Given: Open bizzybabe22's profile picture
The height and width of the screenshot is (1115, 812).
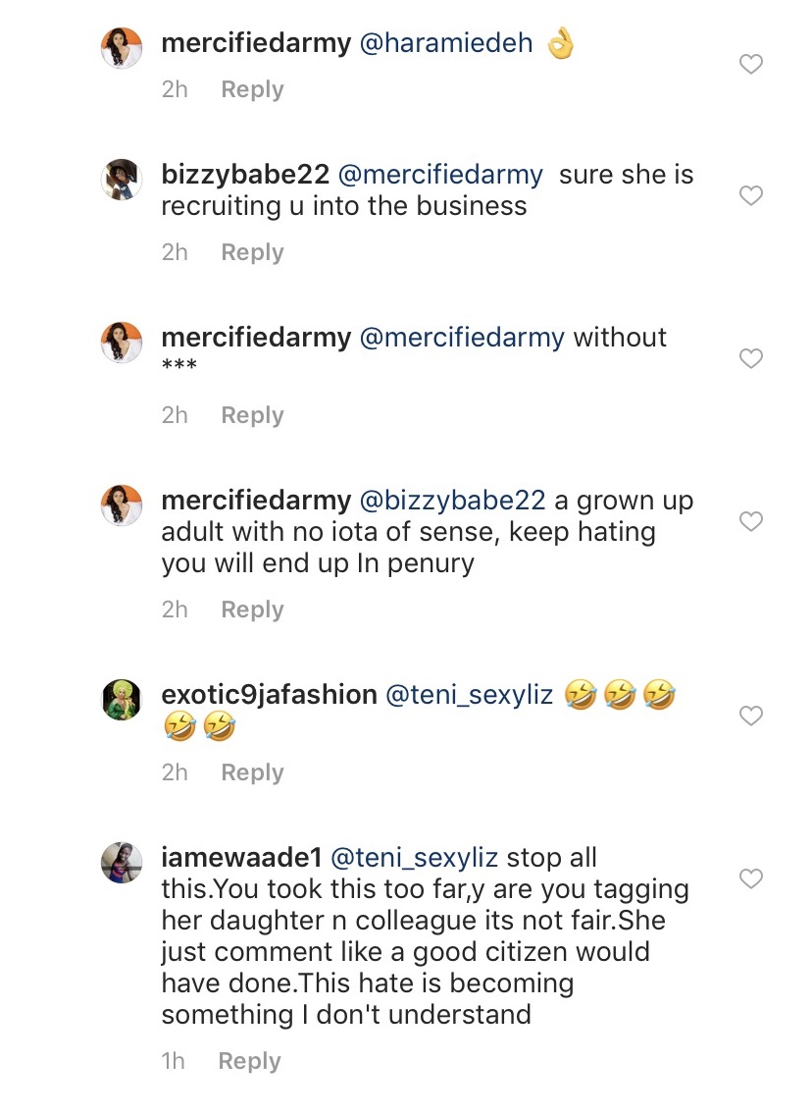Looking at the screenshot, I should 122,180.
